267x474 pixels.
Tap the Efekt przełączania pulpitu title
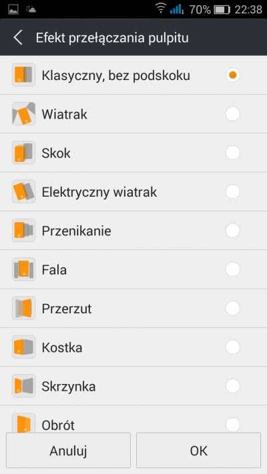coord(112,39)
